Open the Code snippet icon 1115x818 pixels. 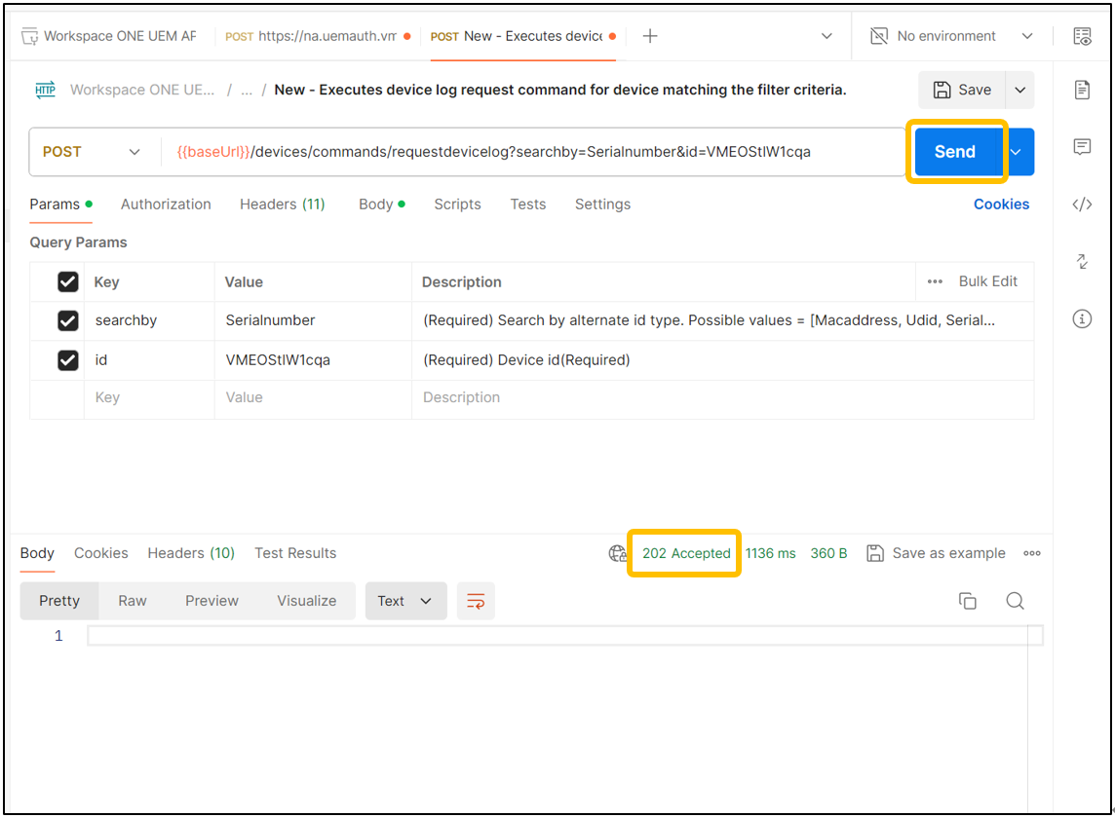pos(1082,204)
